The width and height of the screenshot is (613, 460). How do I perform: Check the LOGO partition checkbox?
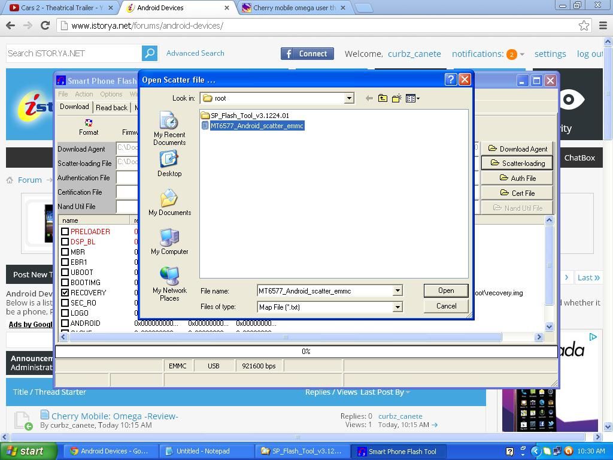click(65, 313)
